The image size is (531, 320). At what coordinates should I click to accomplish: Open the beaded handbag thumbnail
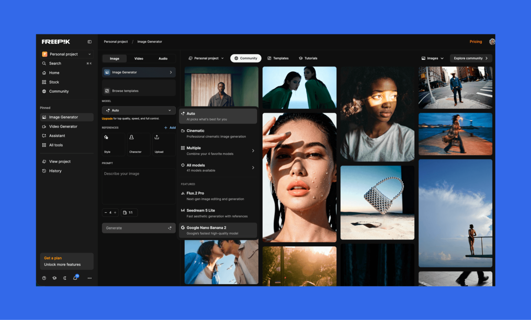tap(377, 203)
